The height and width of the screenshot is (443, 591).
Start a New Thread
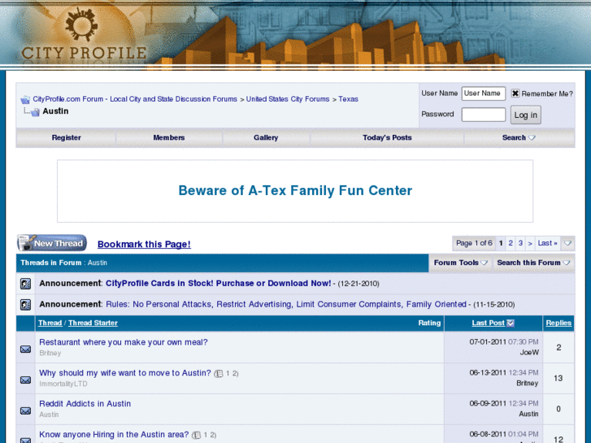pos(52,243)
